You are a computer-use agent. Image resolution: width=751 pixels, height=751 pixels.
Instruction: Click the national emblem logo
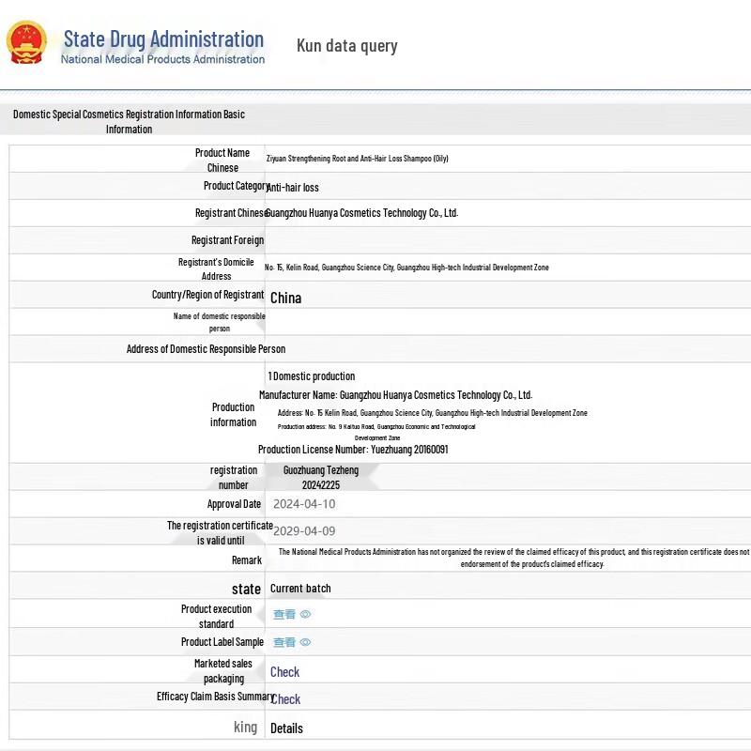point(26,42)
